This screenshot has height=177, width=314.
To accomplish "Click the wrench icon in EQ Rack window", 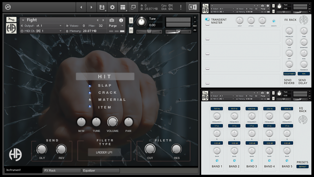I will tap(205, 92).
